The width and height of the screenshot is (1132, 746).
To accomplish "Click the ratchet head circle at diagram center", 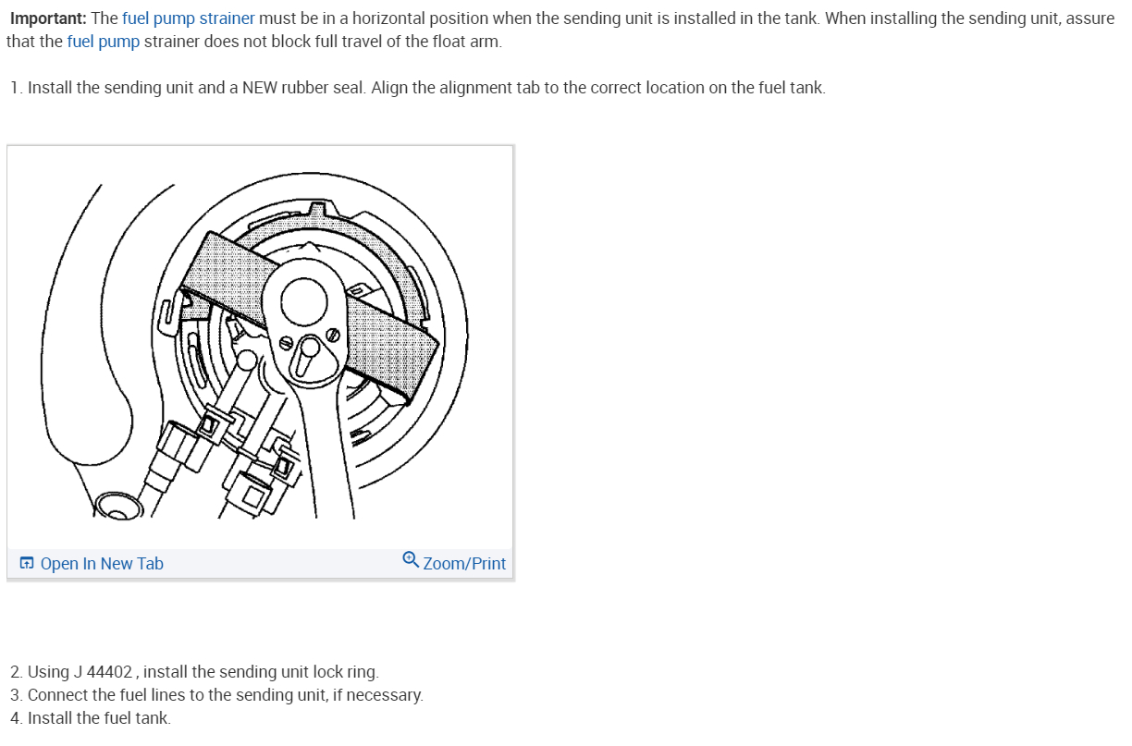I will (x=304, y=299).
